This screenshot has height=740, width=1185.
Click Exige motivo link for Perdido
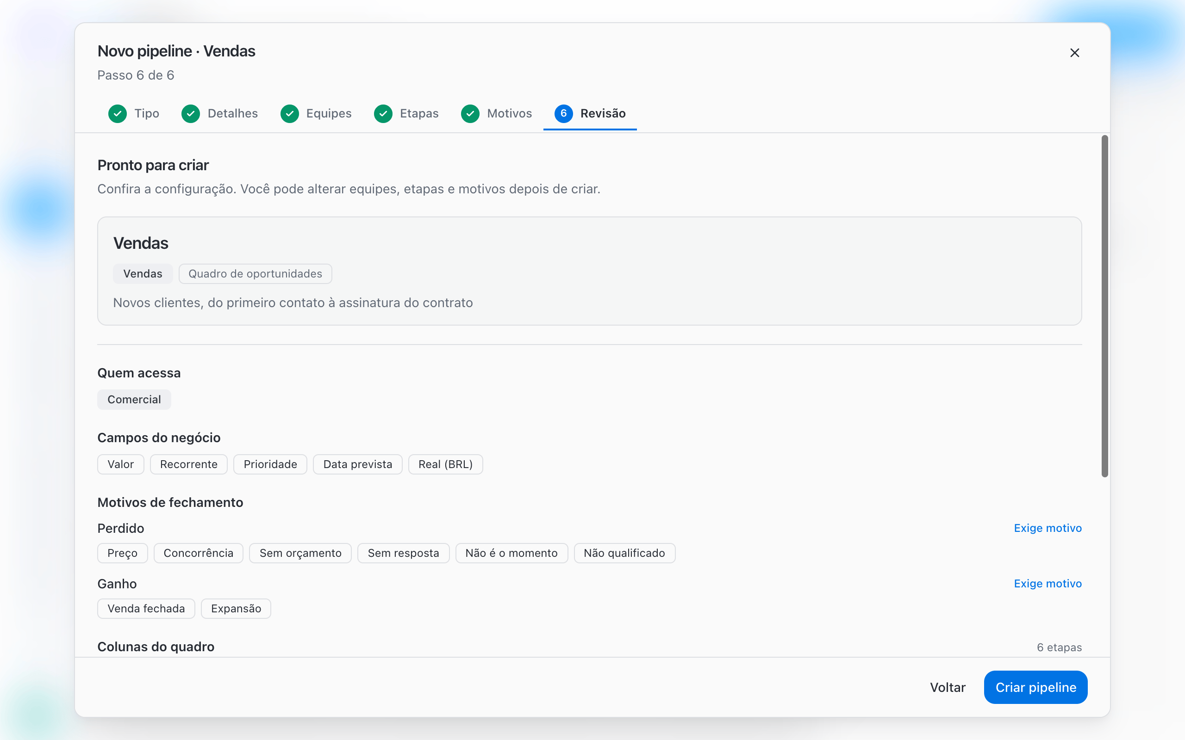point(1048,528)
